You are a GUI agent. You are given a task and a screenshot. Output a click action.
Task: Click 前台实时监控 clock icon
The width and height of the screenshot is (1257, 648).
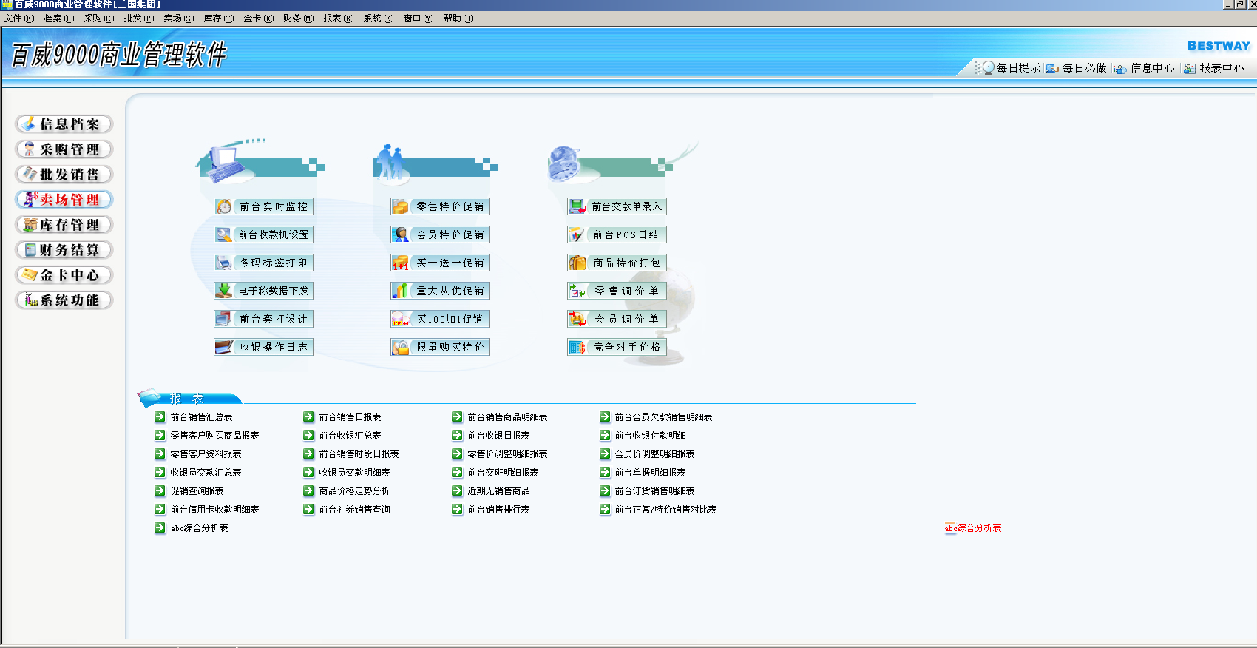[x=224, y=206]
